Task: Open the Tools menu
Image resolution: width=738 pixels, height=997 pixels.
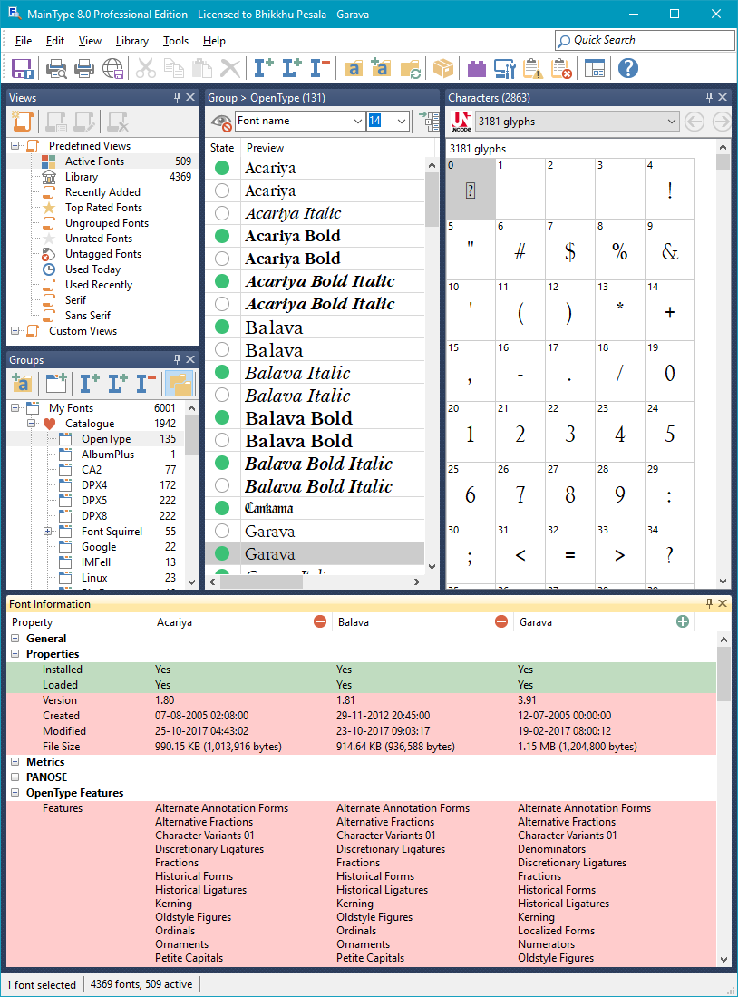Action: click(x=176, y=41)
